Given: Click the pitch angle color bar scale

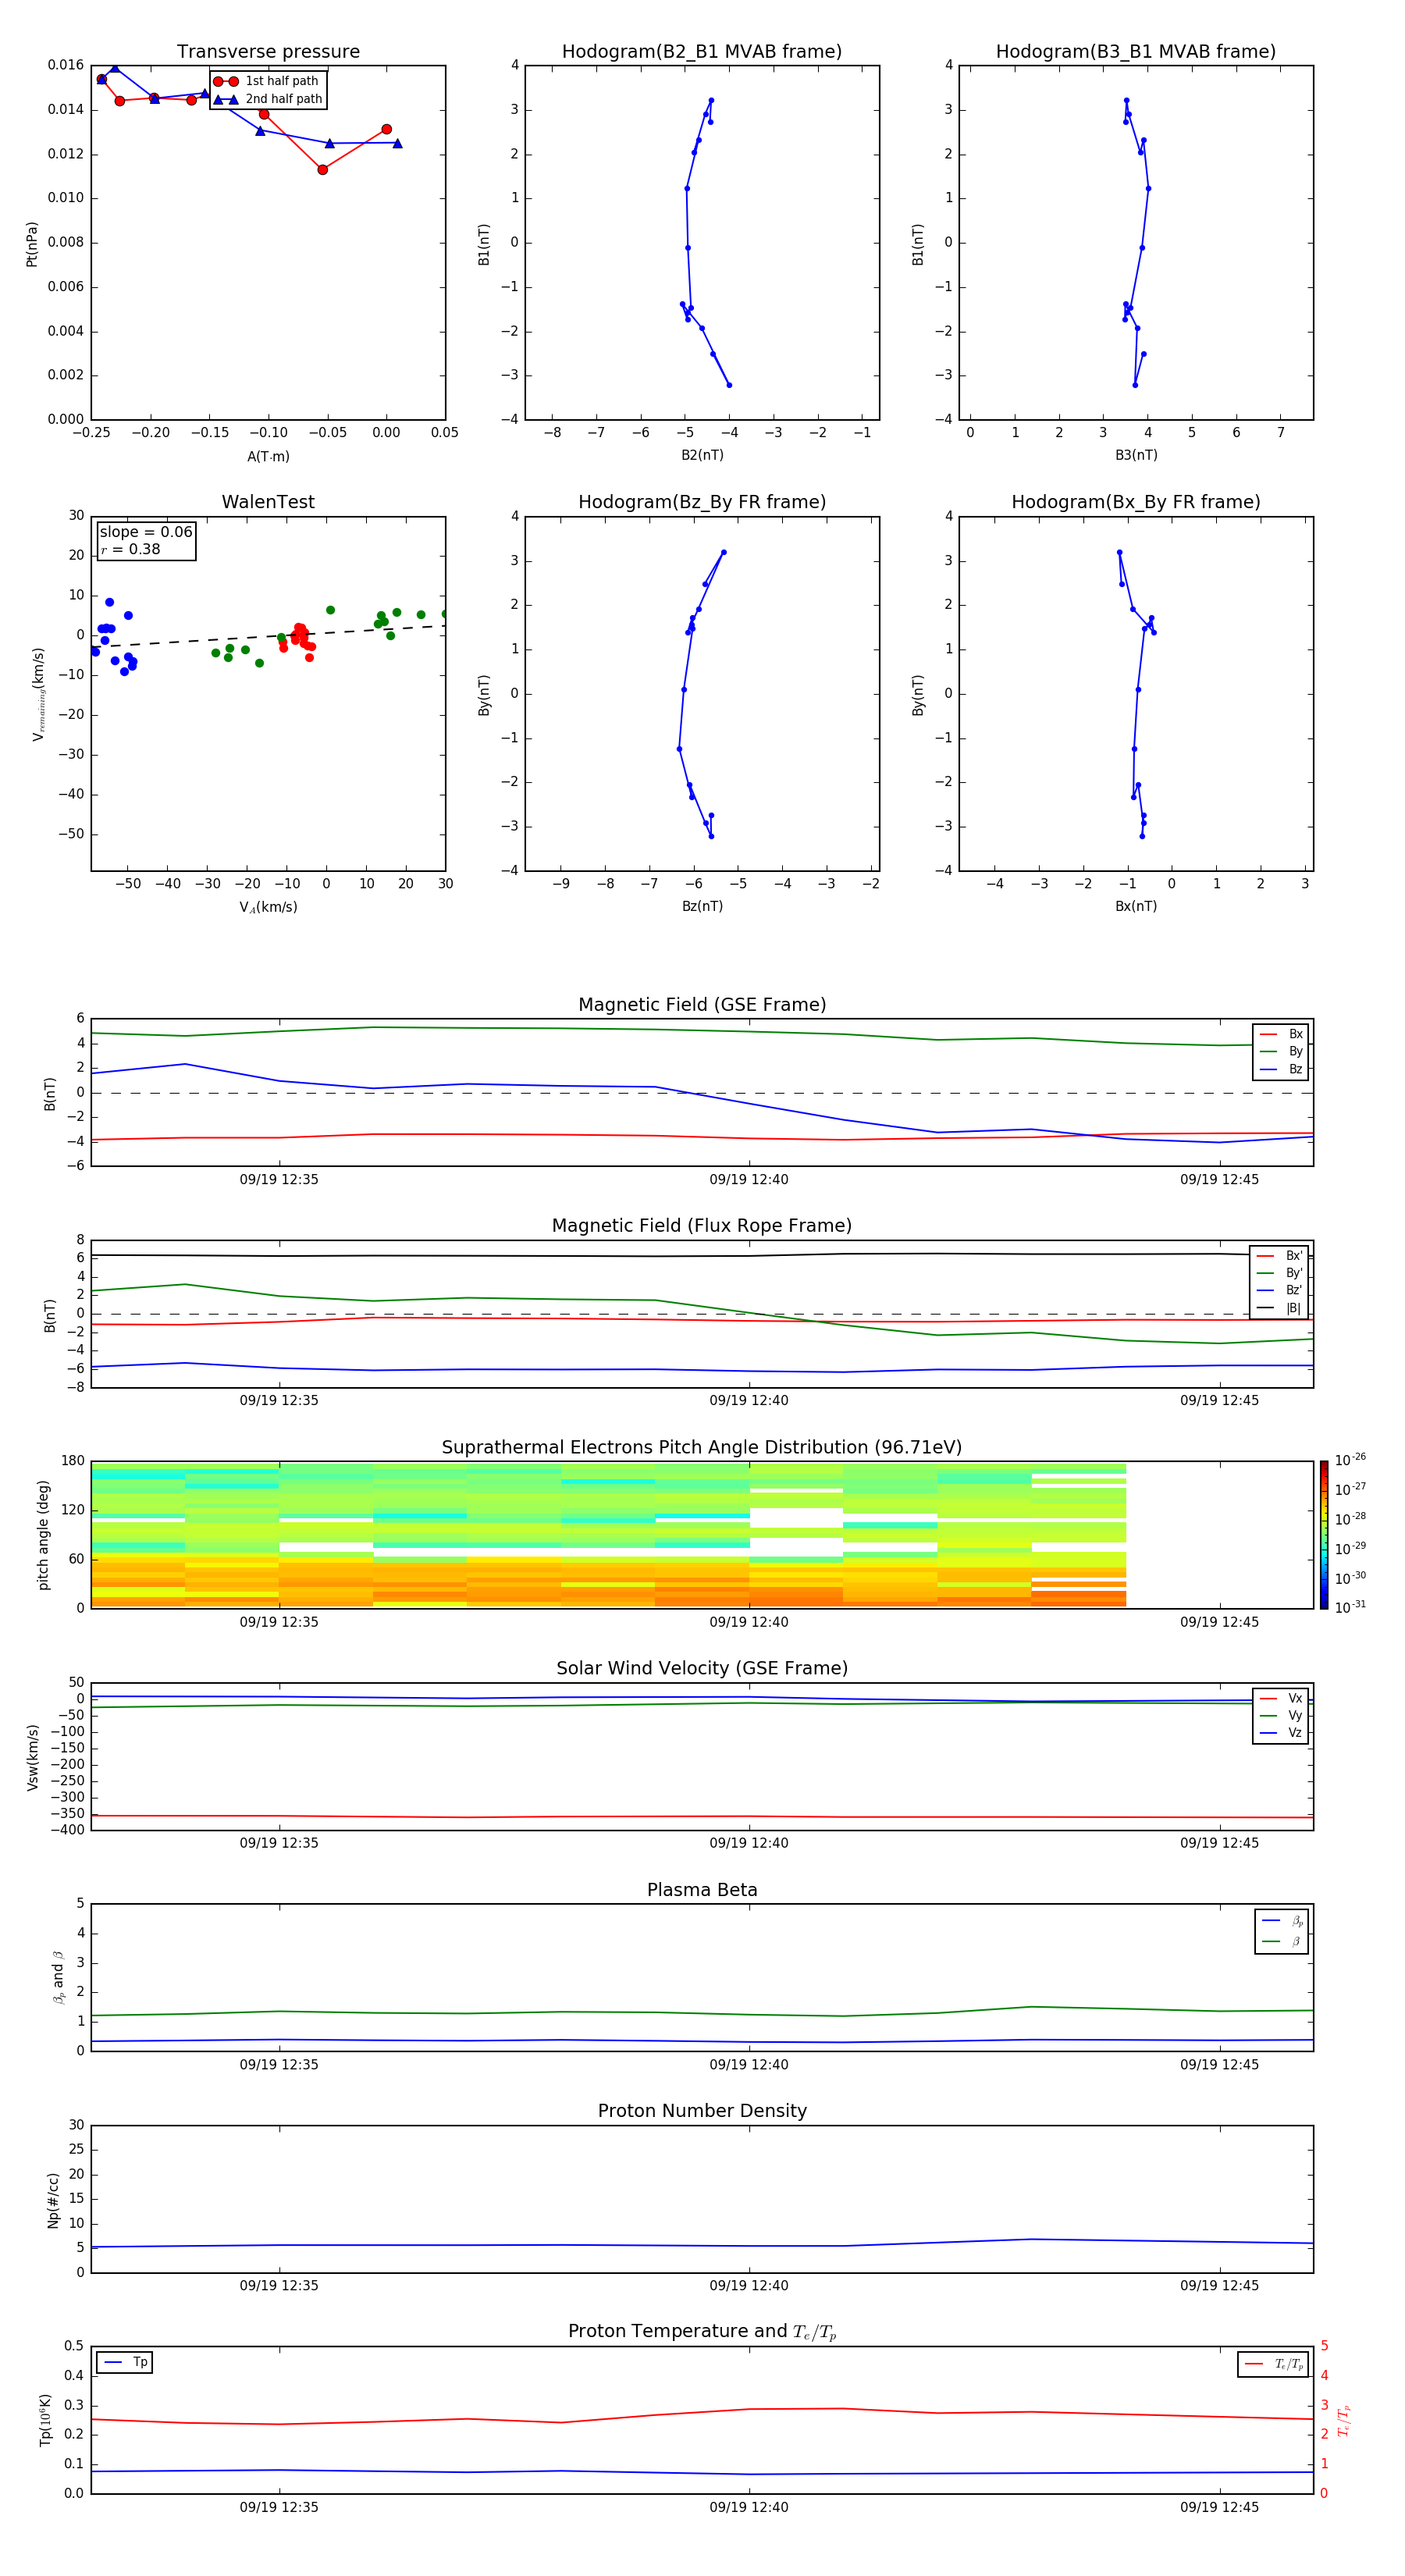Looking at the screenshot, I should (x=1323, y=1534).
